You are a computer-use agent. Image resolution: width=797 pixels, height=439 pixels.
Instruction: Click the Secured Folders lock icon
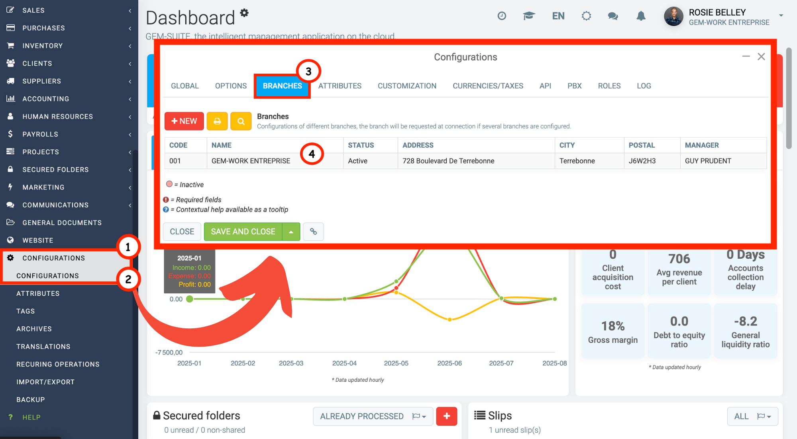pos(11,169)
